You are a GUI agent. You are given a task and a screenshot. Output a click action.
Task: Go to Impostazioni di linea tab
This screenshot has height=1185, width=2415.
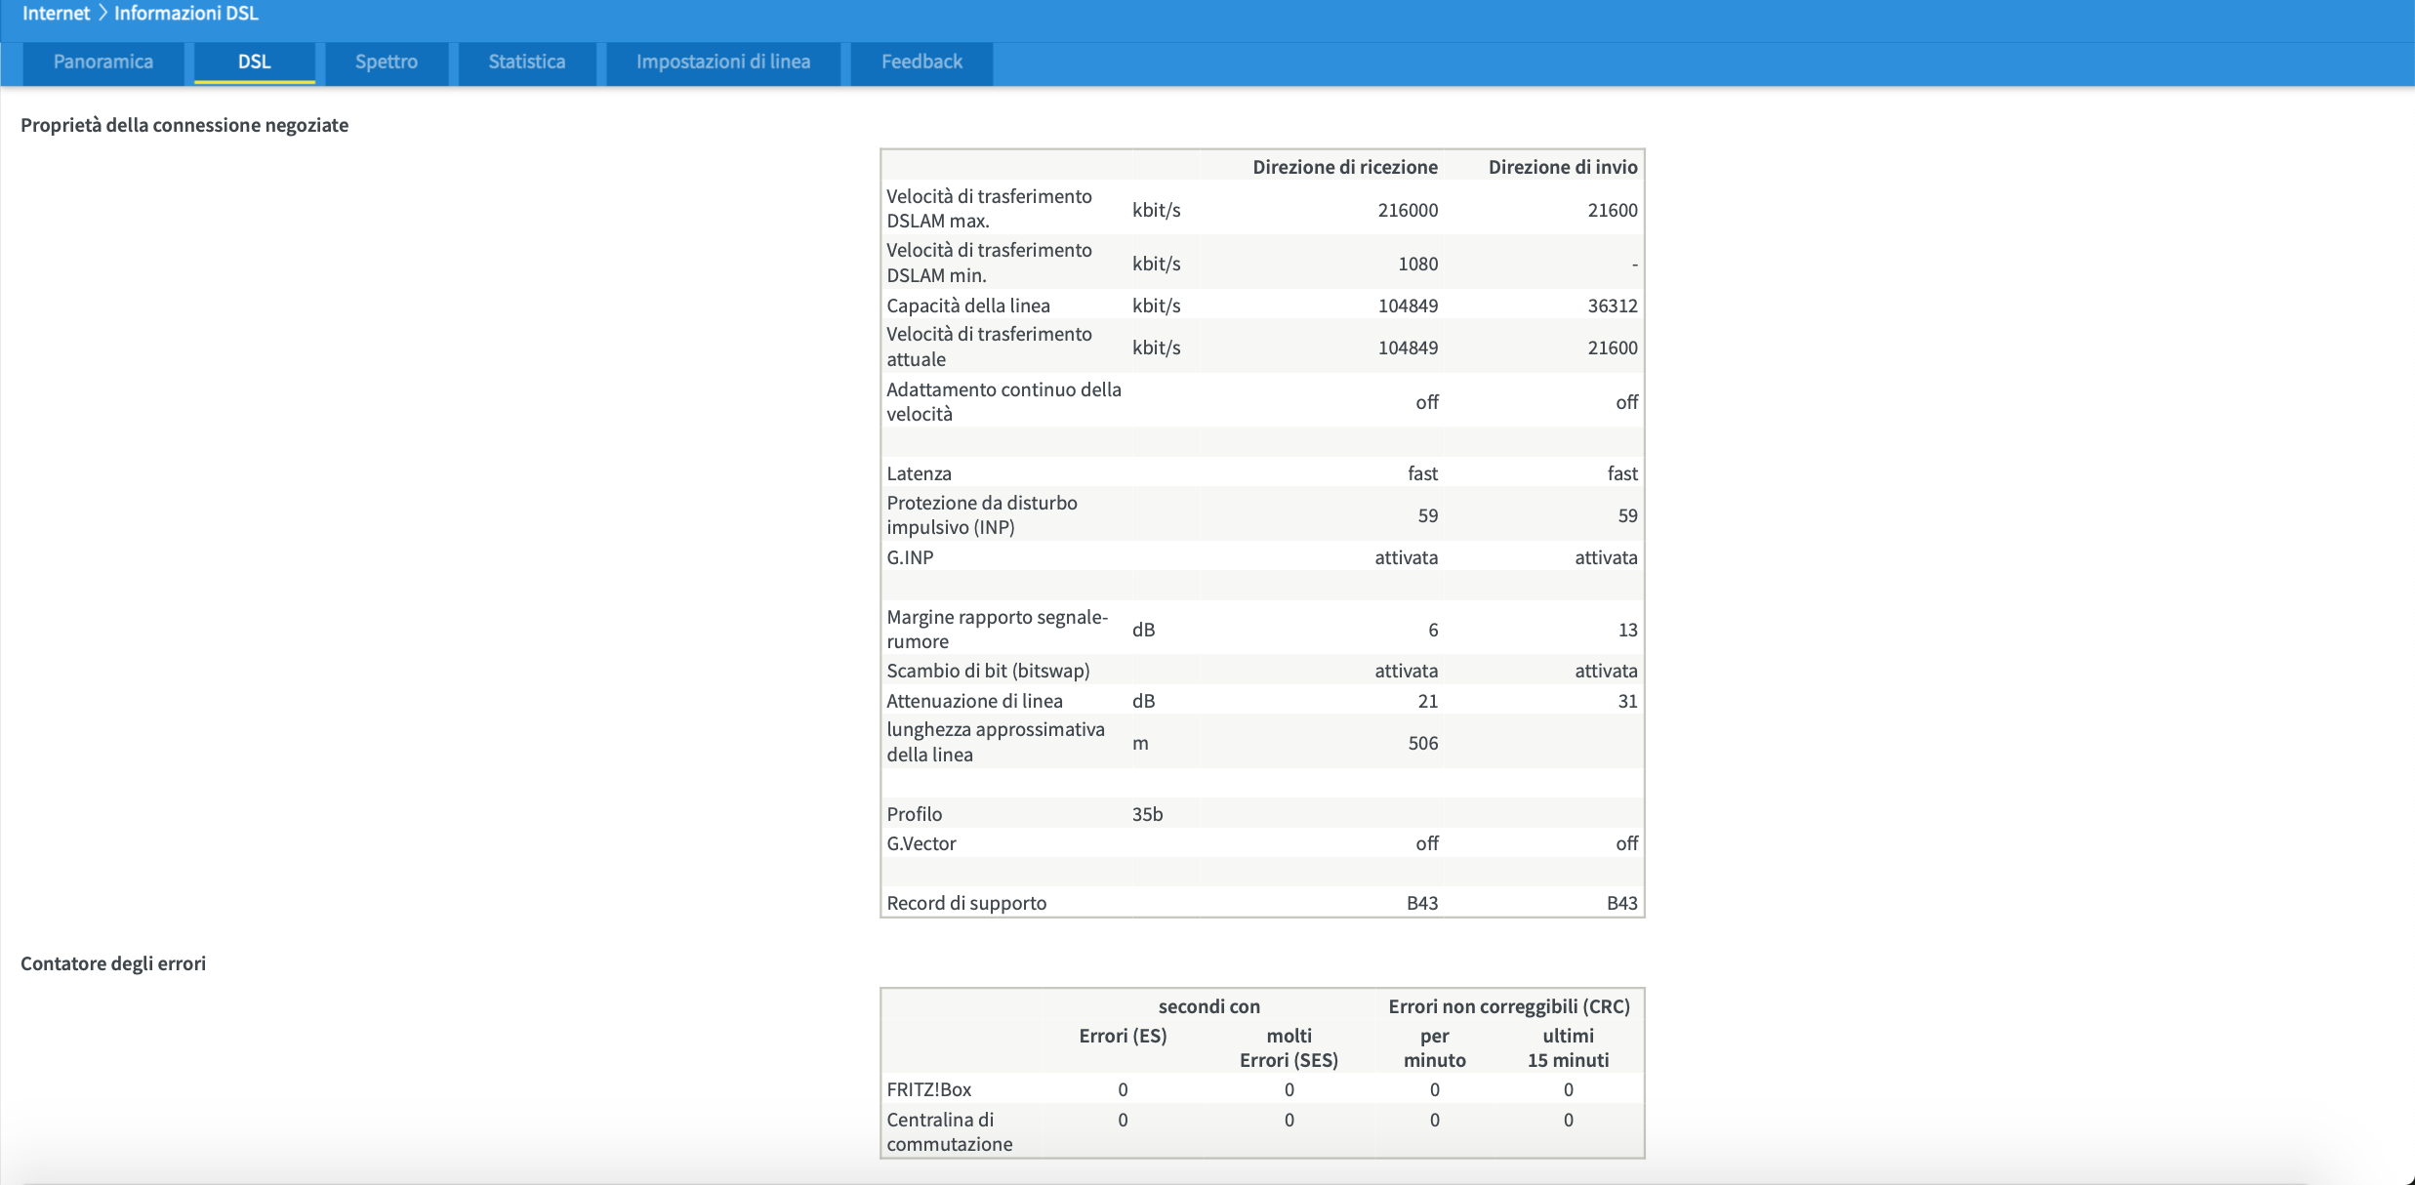coord(723,62)
